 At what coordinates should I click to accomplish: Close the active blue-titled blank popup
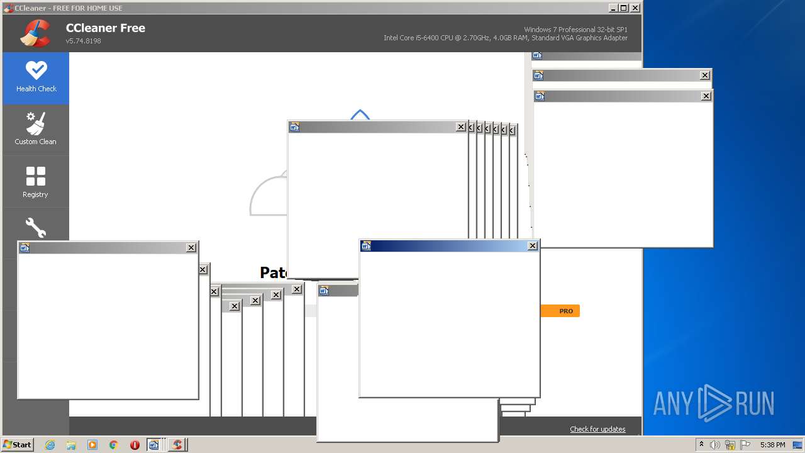[x=533, y=246]
